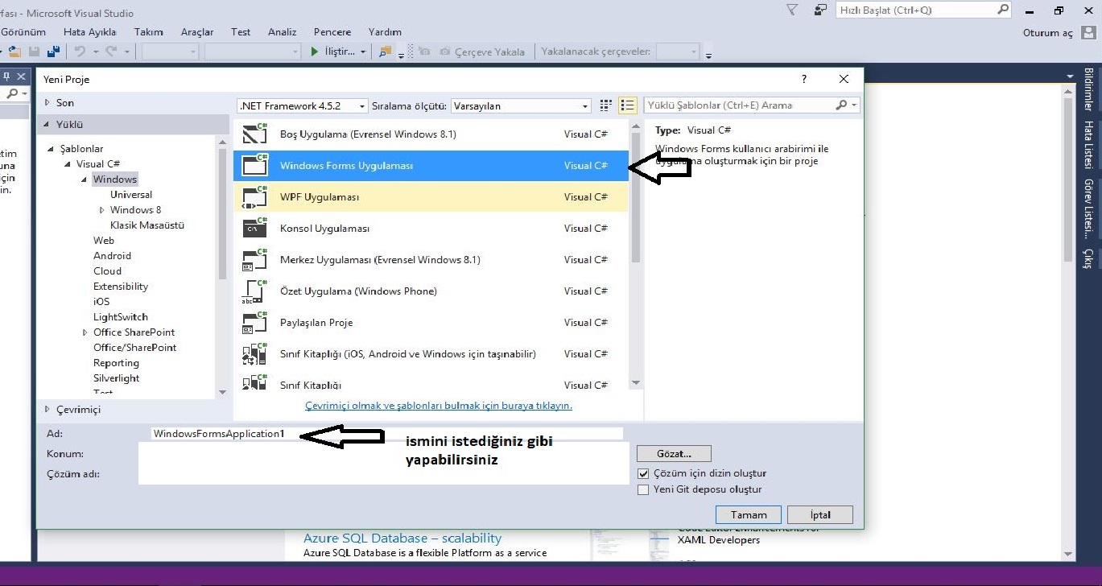Check Yeni Git deposu oluştur

643,489
